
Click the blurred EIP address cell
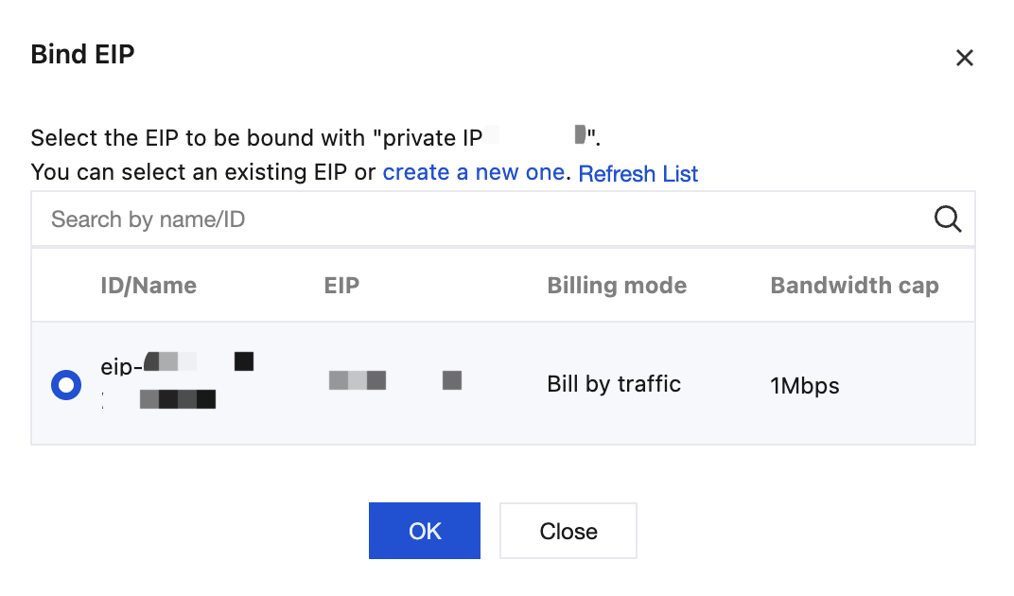(x=395, y=380)
